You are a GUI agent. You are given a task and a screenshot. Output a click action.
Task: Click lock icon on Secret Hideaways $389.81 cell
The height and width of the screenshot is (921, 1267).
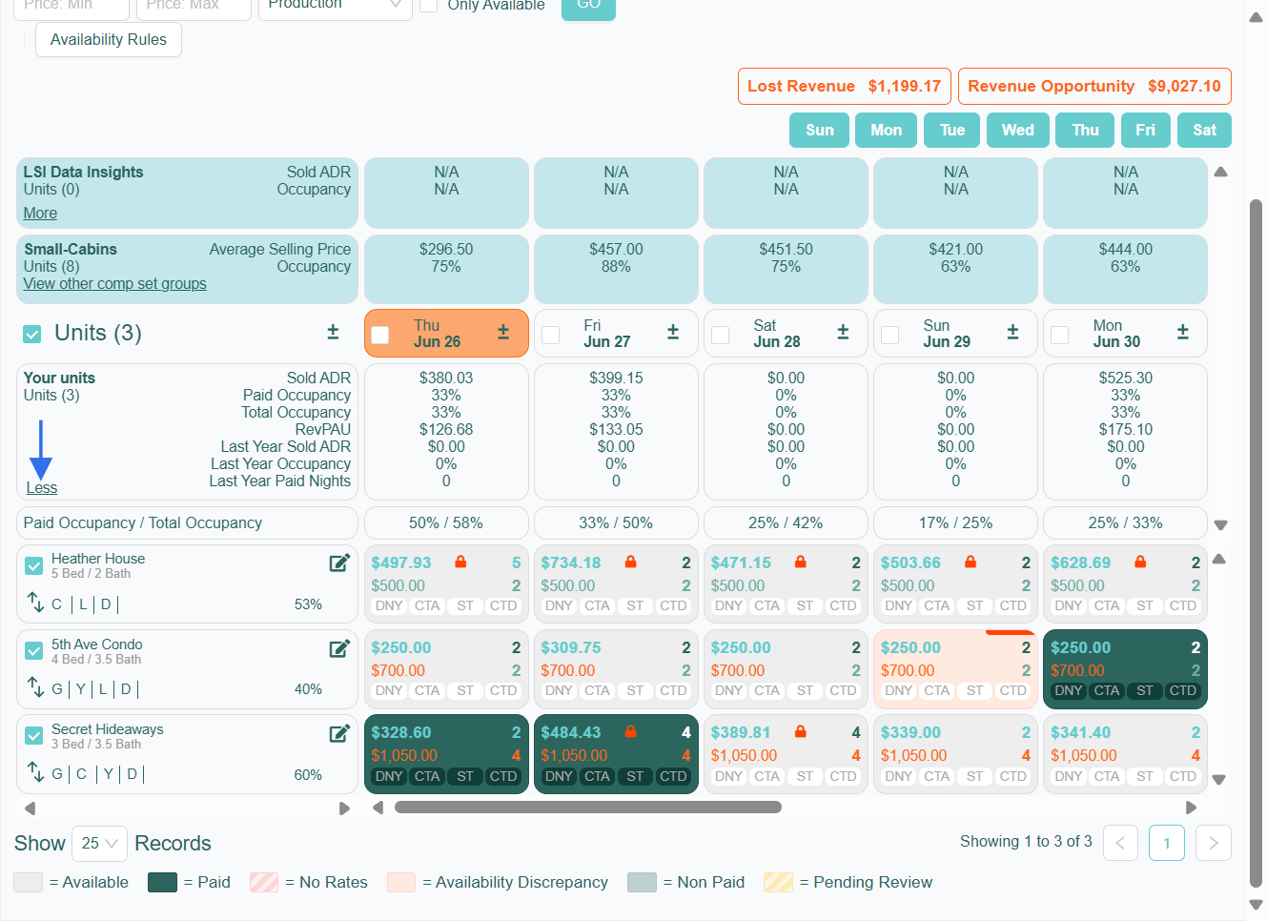click(x=801, y=731)
